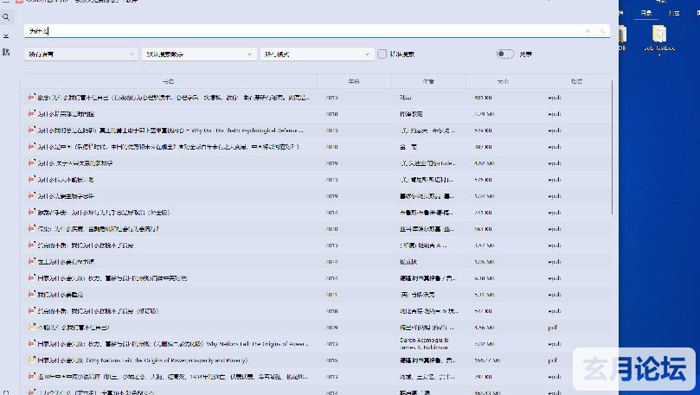Click the epub icon of 我们为什么要睡觉
The image size is (700, 395).
(x=31, y=294)
